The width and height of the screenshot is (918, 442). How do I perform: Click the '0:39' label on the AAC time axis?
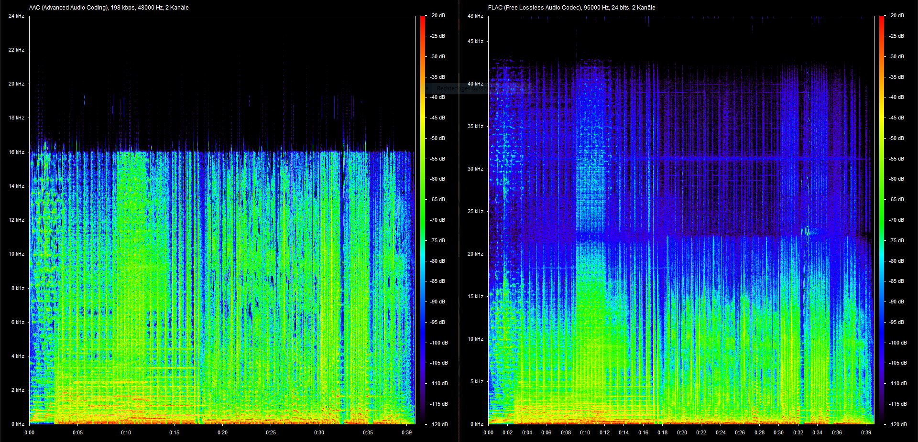tap(406, 432)
